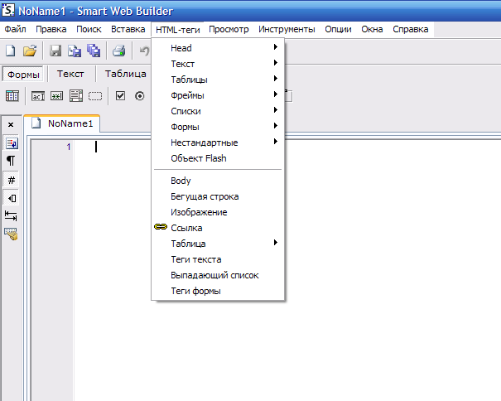Click line number 1 in gutter
This screenshot has height=401, width=501.
coord(69,147)
